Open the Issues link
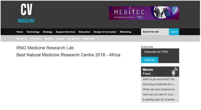 coord(60,39)
